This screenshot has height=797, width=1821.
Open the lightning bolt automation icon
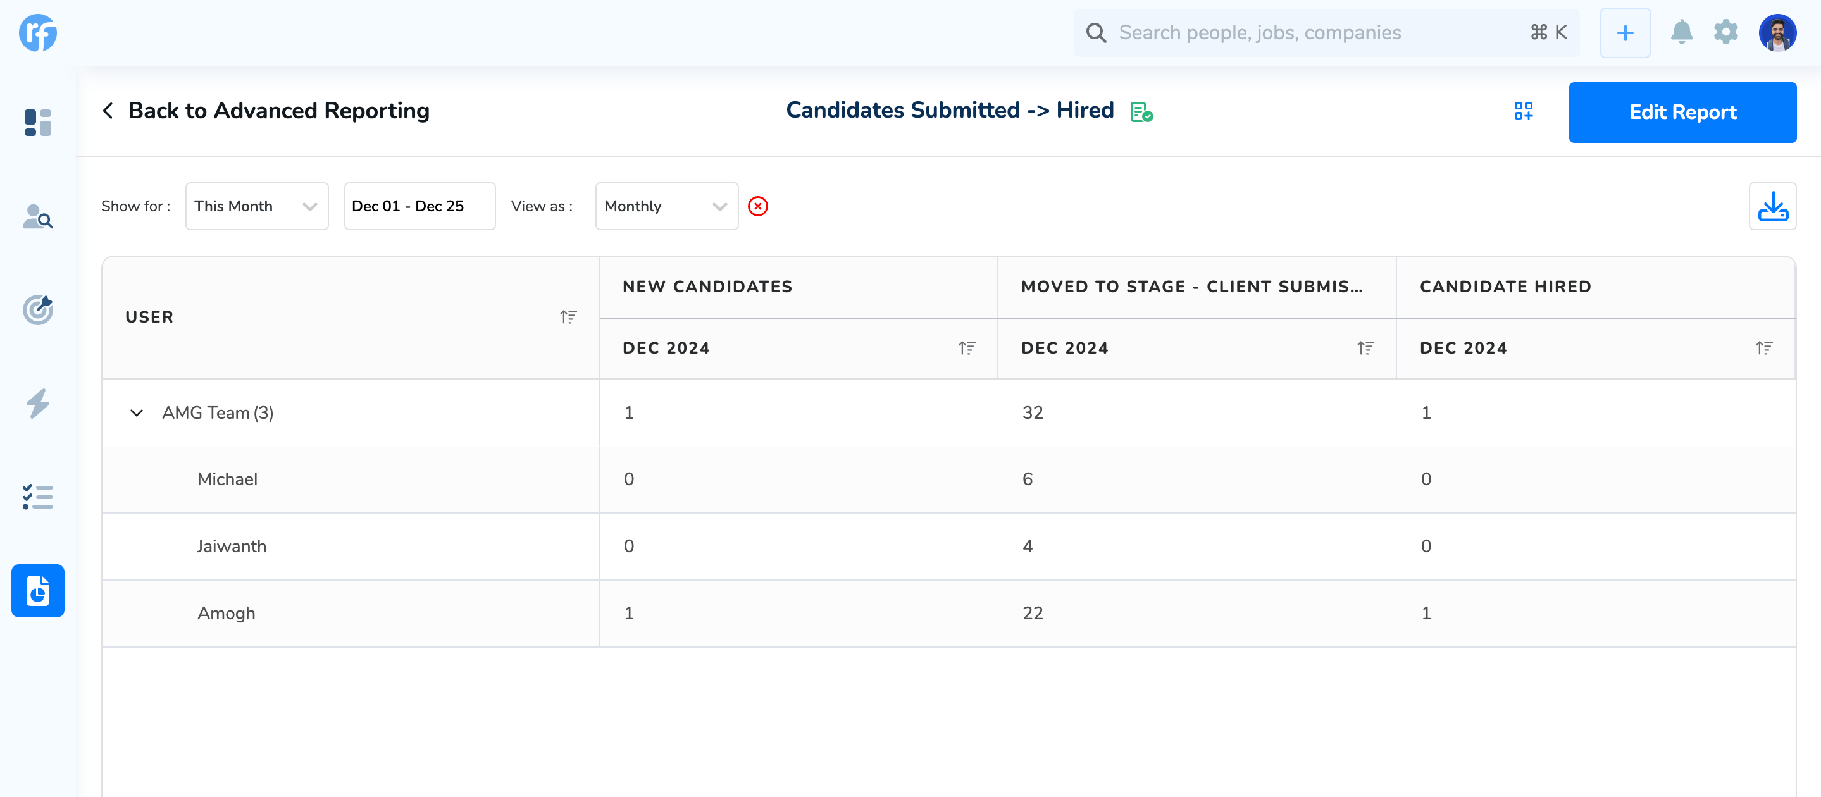tap(37, 404)
